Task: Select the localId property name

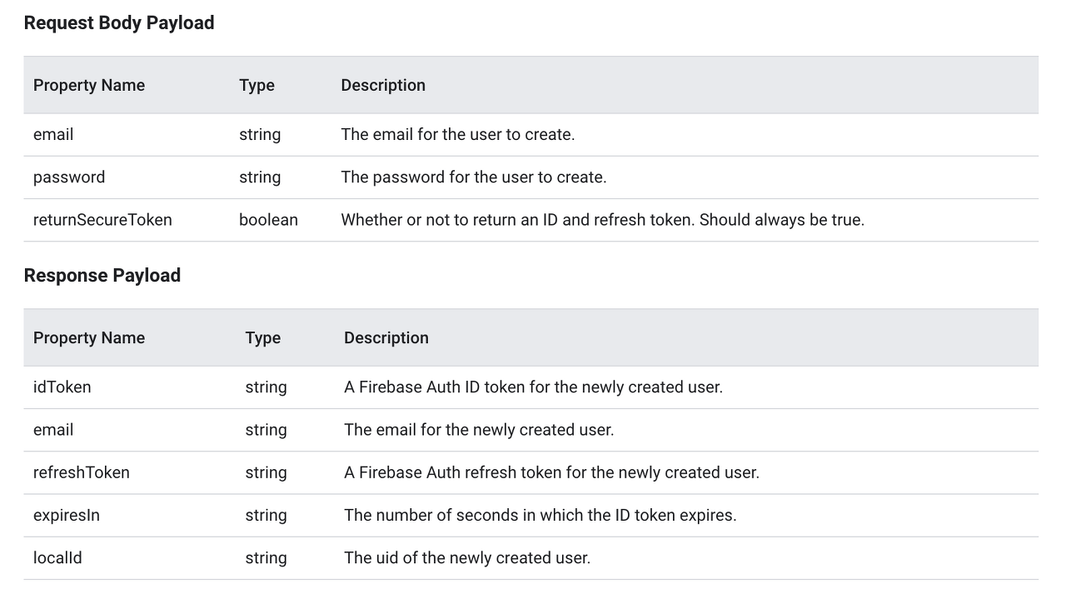Action: pos(57,558)
